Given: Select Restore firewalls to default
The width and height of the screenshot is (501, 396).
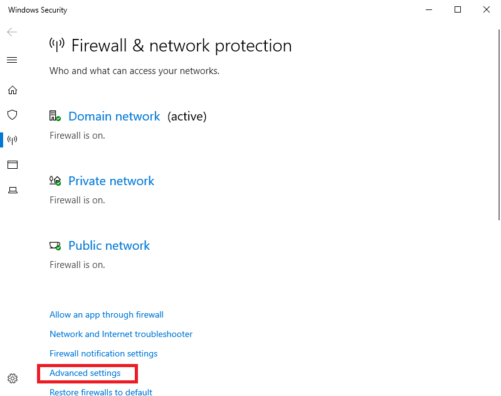Looking at the screenshot, I should (101, 392).
